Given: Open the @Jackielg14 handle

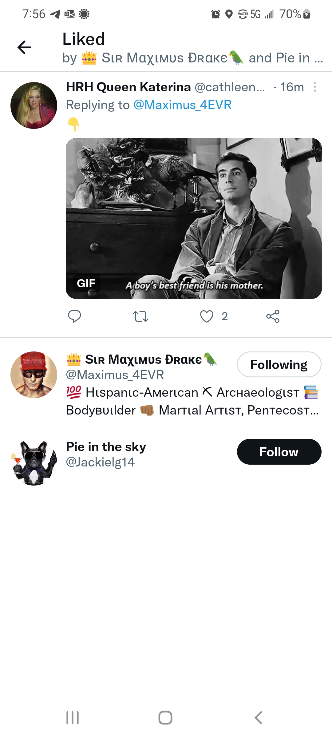Looking at the screenshot, I should pyautogui.click(x=100, y=462).
